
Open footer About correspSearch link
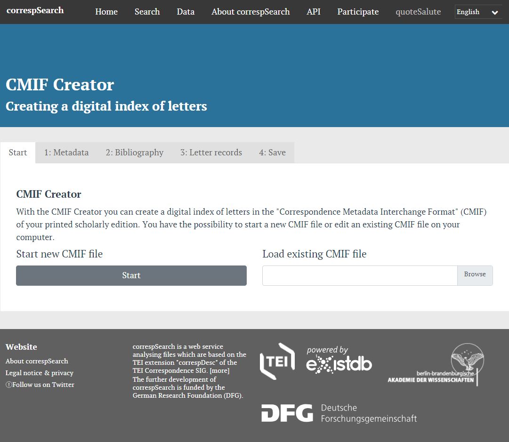[x=37, y=361]
